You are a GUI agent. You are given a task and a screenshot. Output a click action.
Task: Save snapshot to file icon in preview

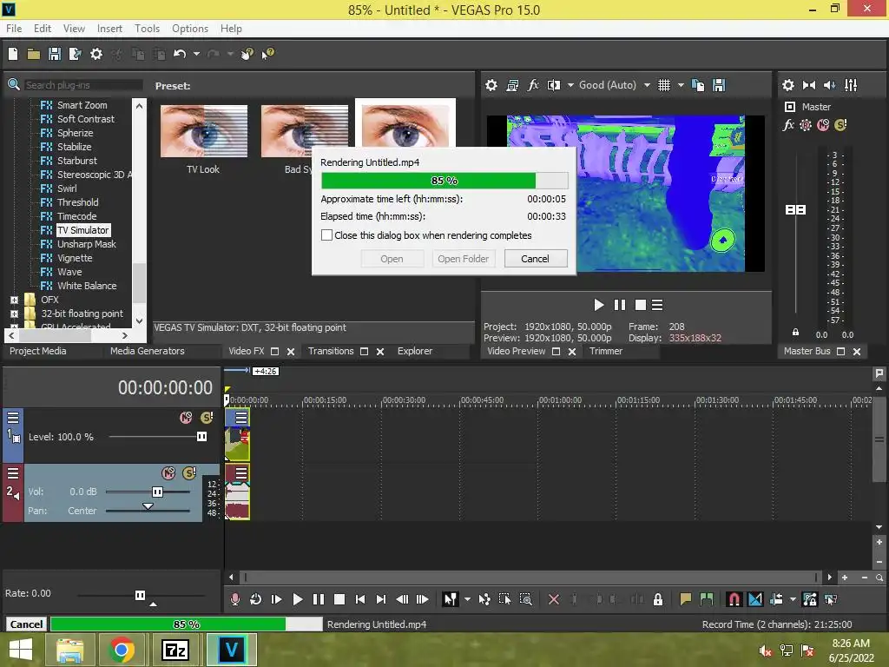click(x=719, y=85)
